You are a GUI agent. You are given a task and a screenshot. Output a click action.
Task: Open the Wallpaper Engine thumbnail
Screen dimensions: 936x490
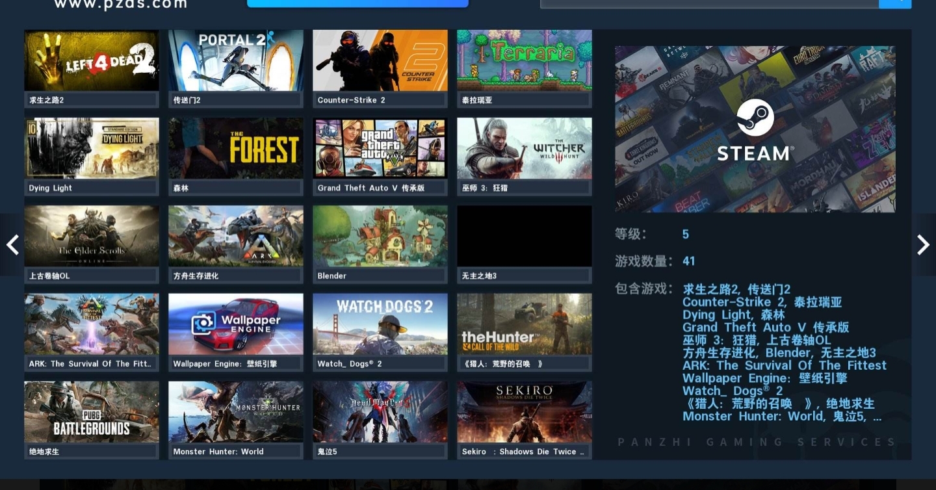(236, 324)
